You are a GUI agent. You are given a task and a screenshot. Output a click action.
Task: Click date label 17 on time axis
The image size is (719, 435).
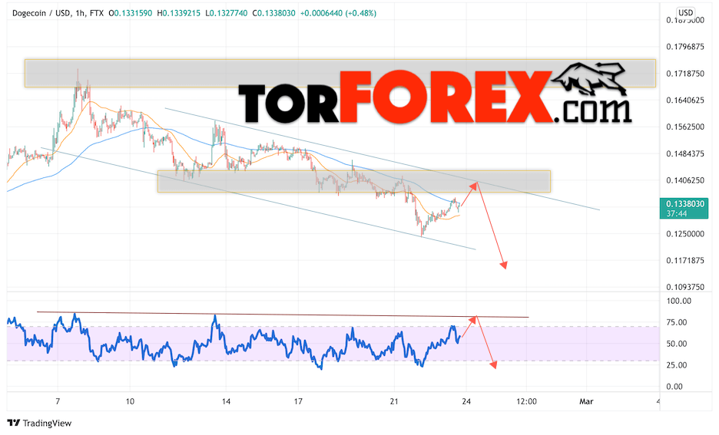pyautogui.click(x=298, y=401)
